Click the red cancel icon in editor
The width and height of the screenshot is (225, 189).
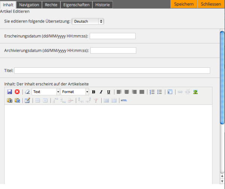click(x=17, y=92)
